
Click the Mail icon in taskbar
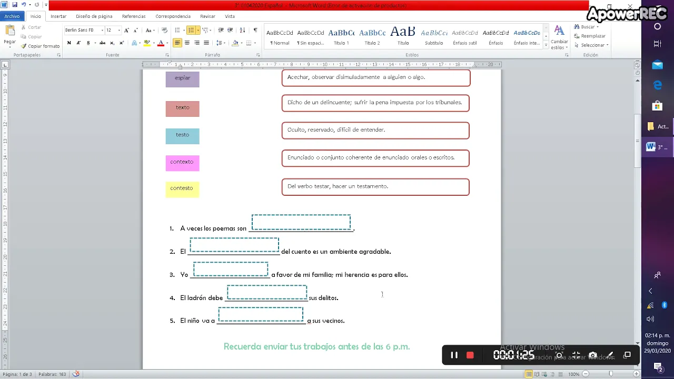tap(658, 65)
